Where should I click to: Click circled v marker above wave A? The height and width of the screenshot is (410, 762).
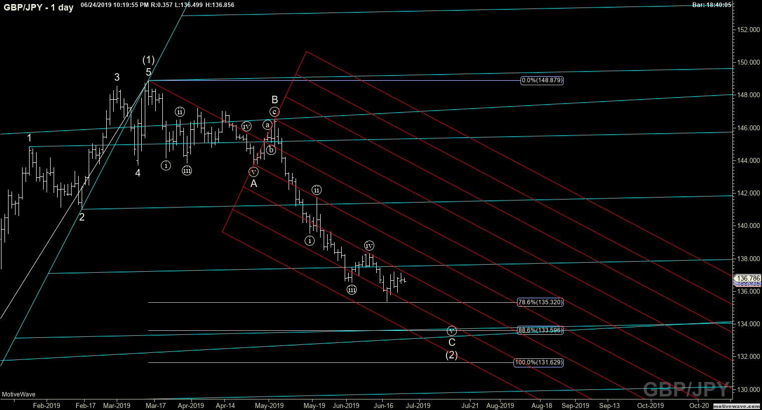[x=253, y=172]
